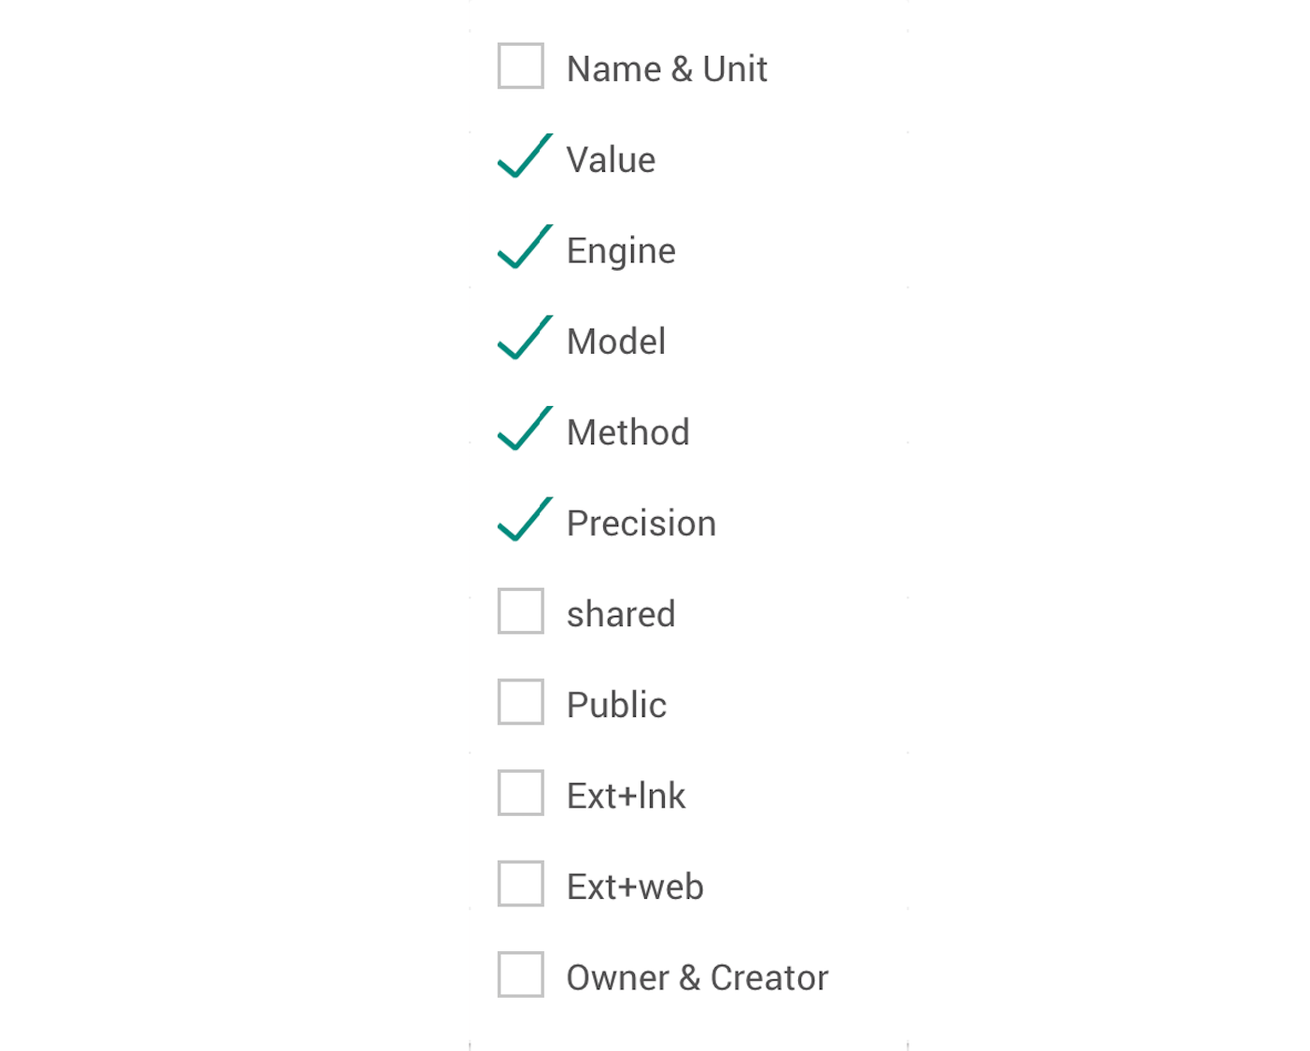Enable the shared option

coord(520,611)
